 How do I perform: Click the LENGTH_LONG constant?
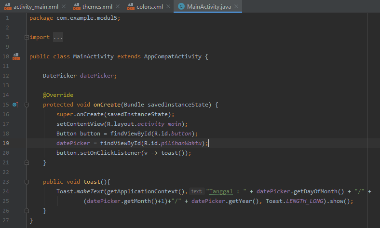coord(305,201)
